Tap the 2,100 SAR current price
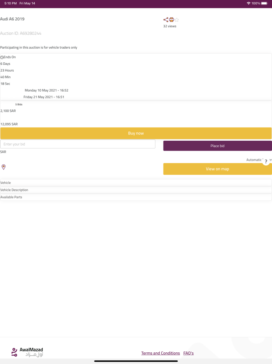272x364 pixels. point(8,111)
